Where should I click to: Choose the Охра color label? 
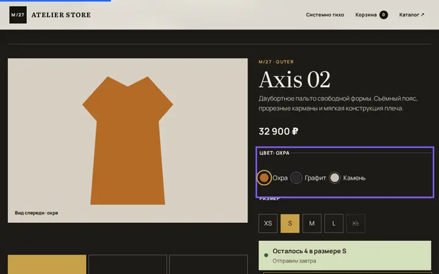280,178
